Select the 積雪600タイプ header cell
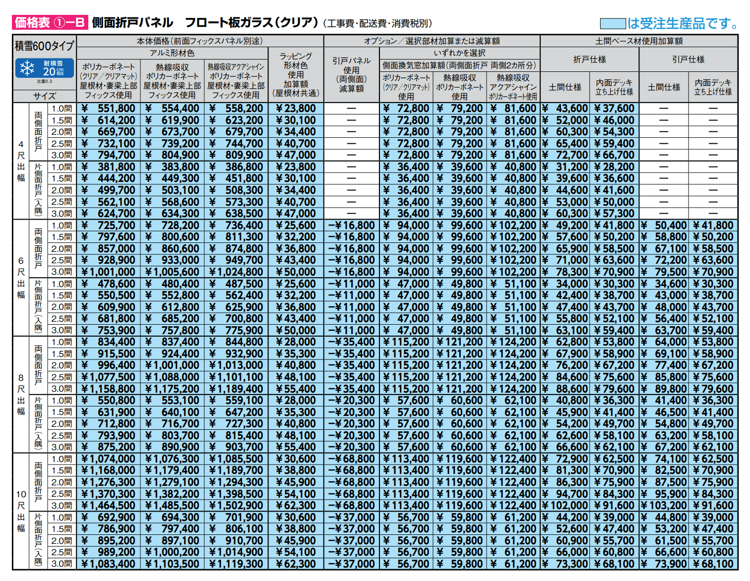The height and width of the screenshot is (581, 750). [44, 46]
